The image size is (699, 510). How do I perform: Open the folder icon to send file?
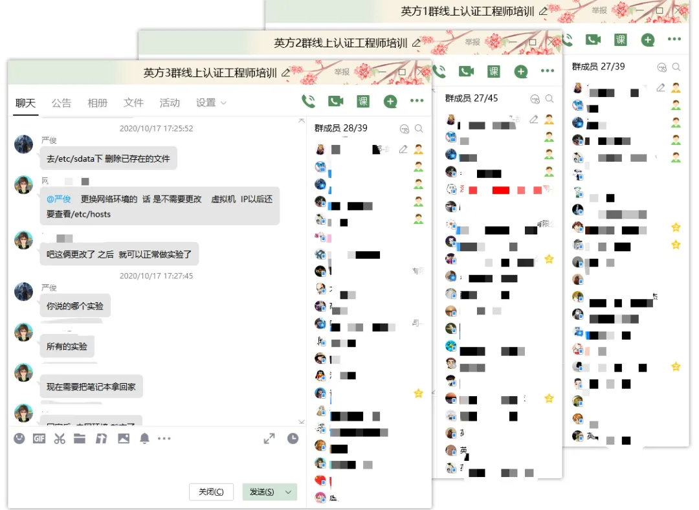click(80, 438)
